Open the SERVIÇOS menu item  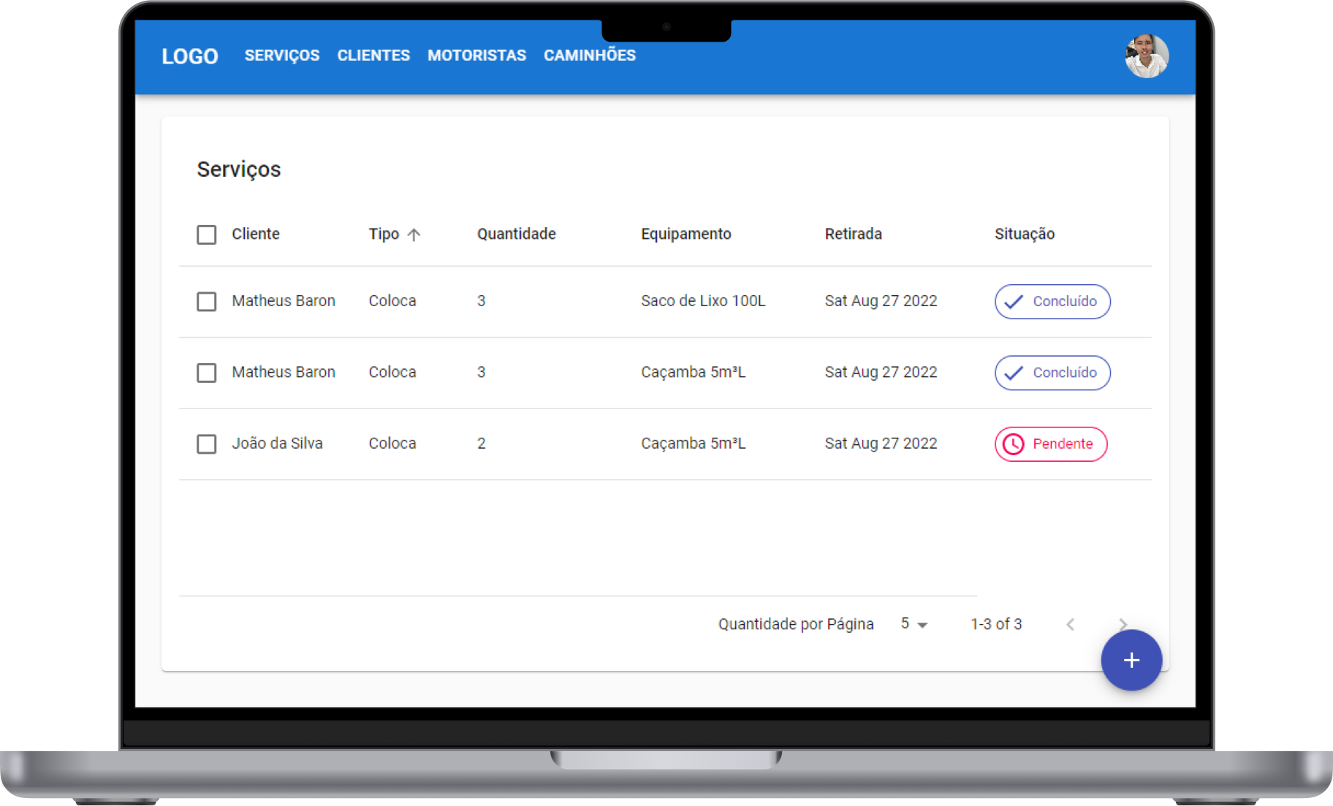tap(282, 56)
